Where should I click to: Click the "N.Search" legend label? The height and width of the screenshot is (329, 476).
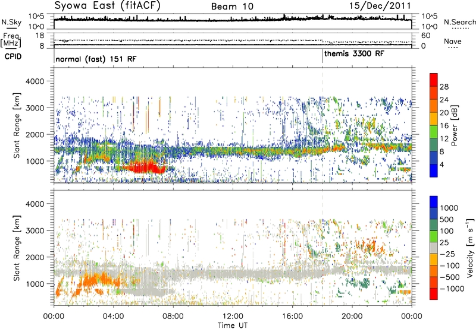(460, 22)
